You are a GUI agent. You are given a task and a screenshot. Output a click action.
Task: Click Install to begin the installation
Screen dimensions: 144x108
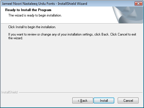(x=104, y=101)
